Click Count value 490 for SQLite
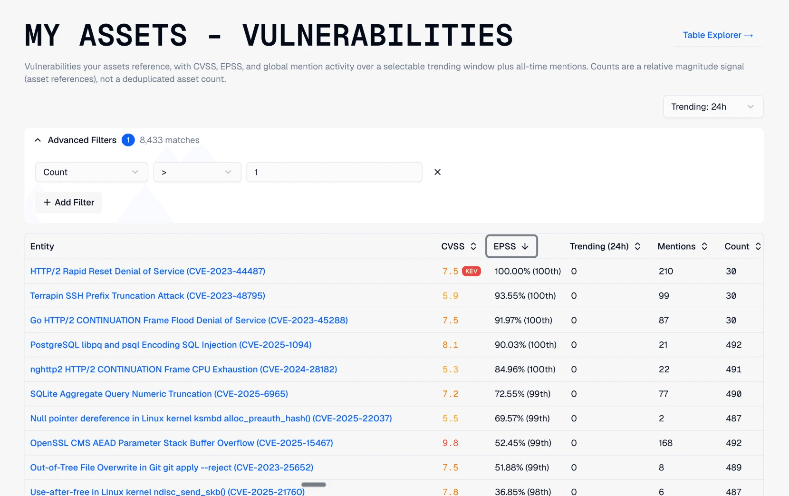The width and height of the screenshot is (789, 496). pos(734,394)
